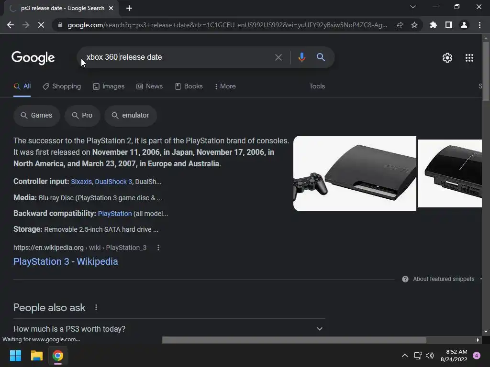Switch to the News tab
The image size is (490, 367).
point(150,86)
